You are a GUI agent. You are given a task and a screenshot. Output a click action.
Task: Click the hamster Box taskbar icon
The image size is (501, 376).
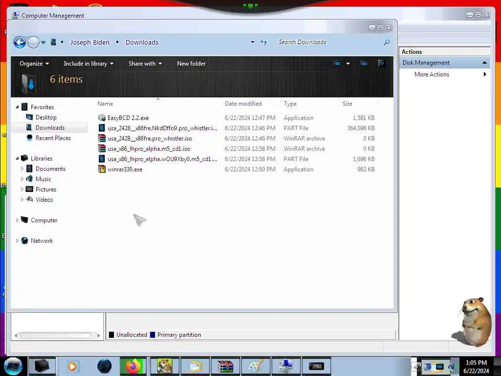pyautogui.click(x=164, y=366)
